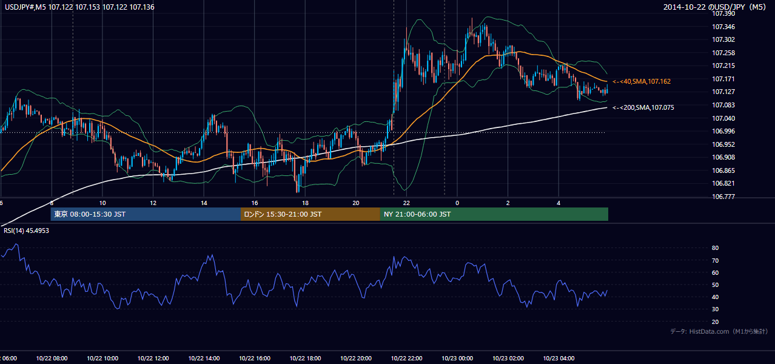The image size is (775, 364).
Task: Click the 107.302 price axis label
Action: (x=723, y=40)
